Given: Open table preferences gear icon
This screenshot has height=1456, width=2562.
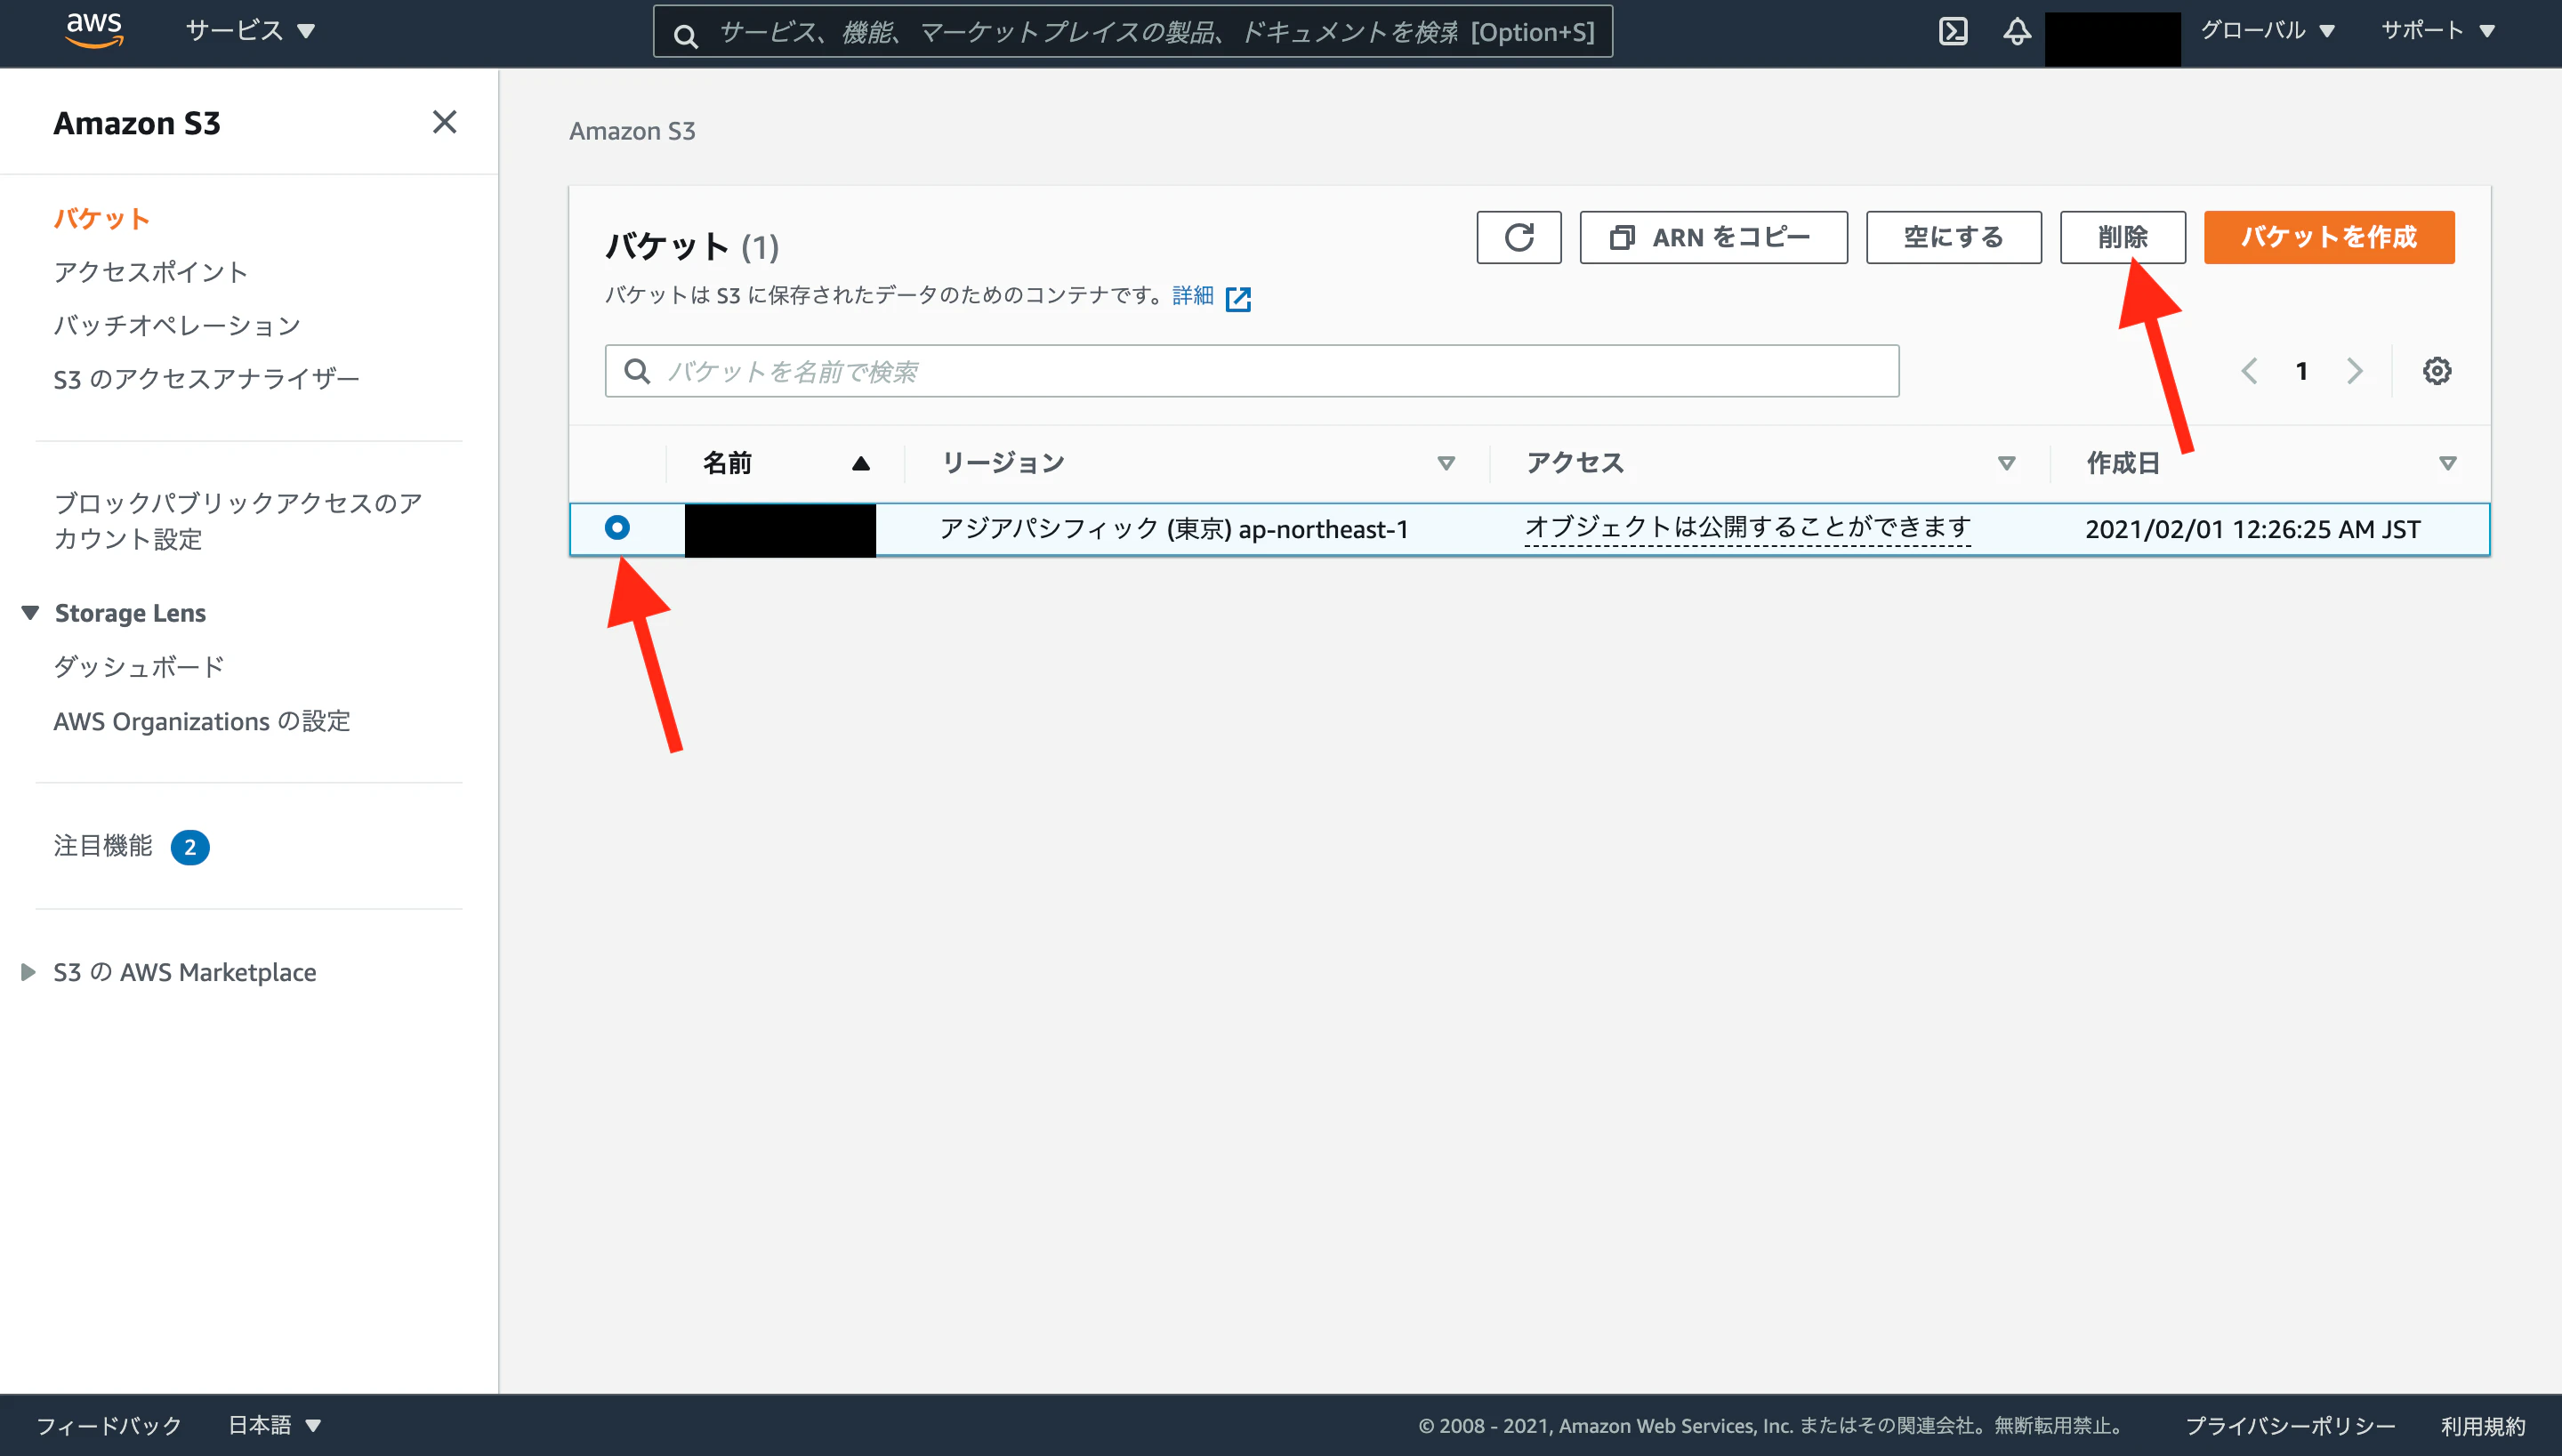Looking at the screenshot, I should coord(2436,371).
